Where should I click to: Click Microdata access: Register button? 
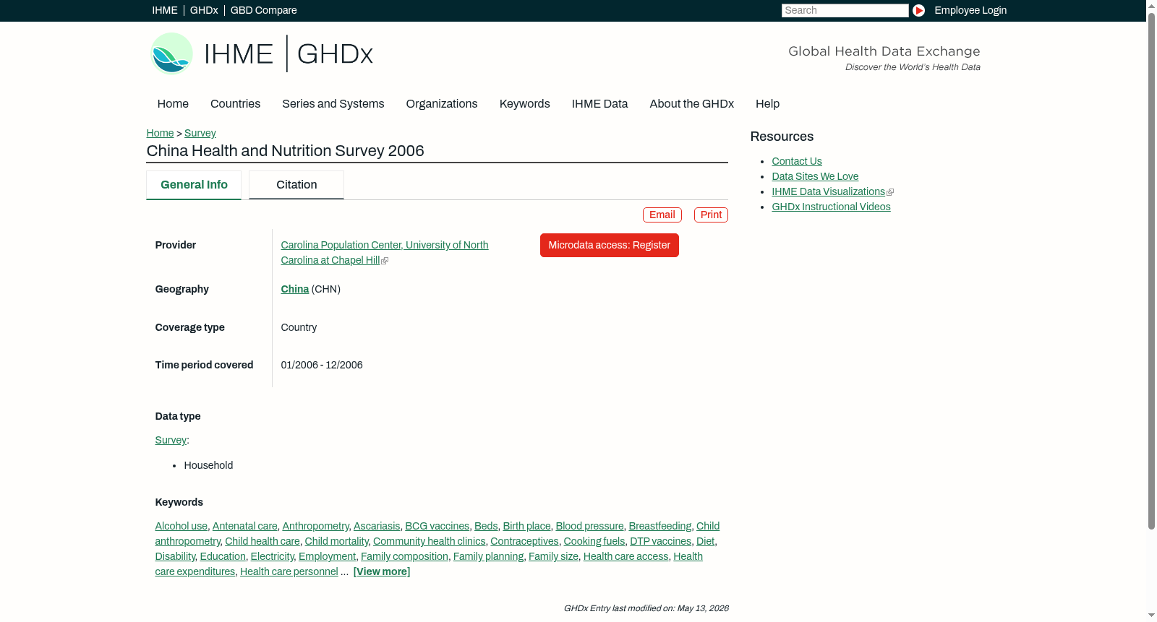[x=610, y=245]
